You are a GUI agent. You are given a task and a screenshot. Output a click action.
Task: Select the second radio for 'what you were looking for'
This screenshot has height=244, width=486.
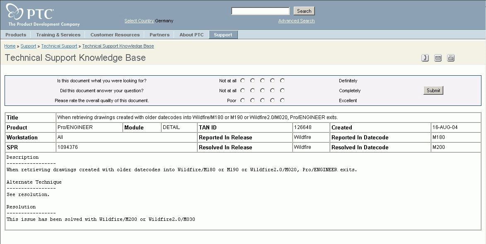[253, 80]
